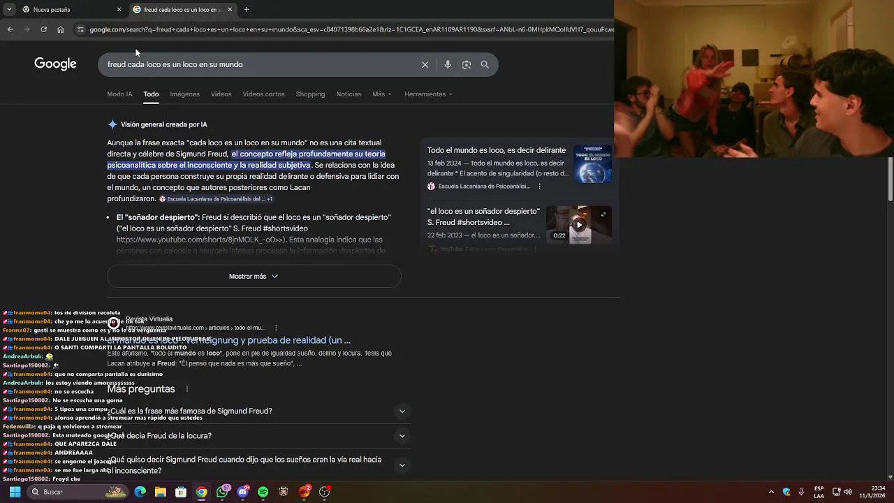Screen dimensions: 894x503
Task: Open 'Todo el mundo es loco' source card
Action: [497, 150]
